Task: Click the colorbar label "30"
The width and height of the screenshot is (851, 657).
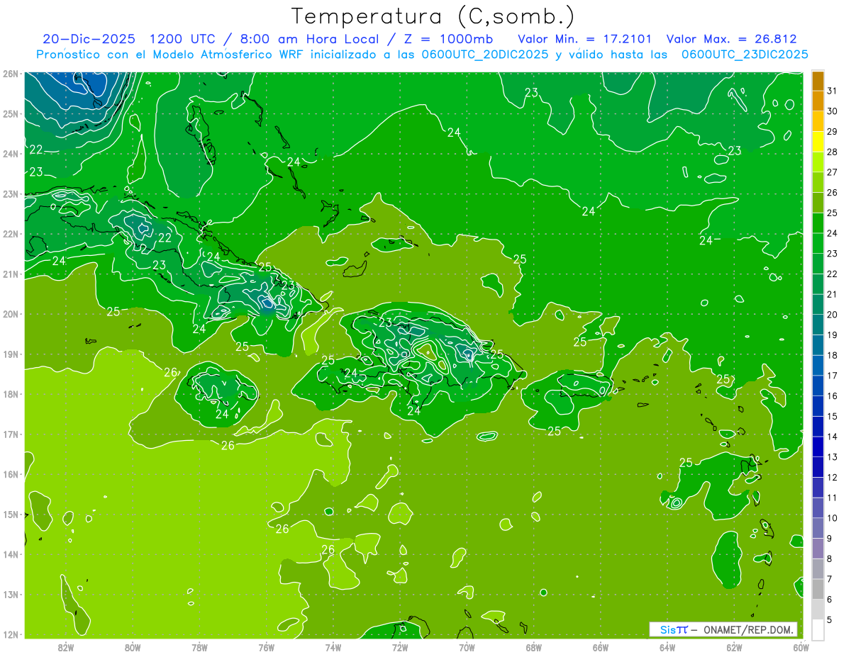Action: coord(832,111)
